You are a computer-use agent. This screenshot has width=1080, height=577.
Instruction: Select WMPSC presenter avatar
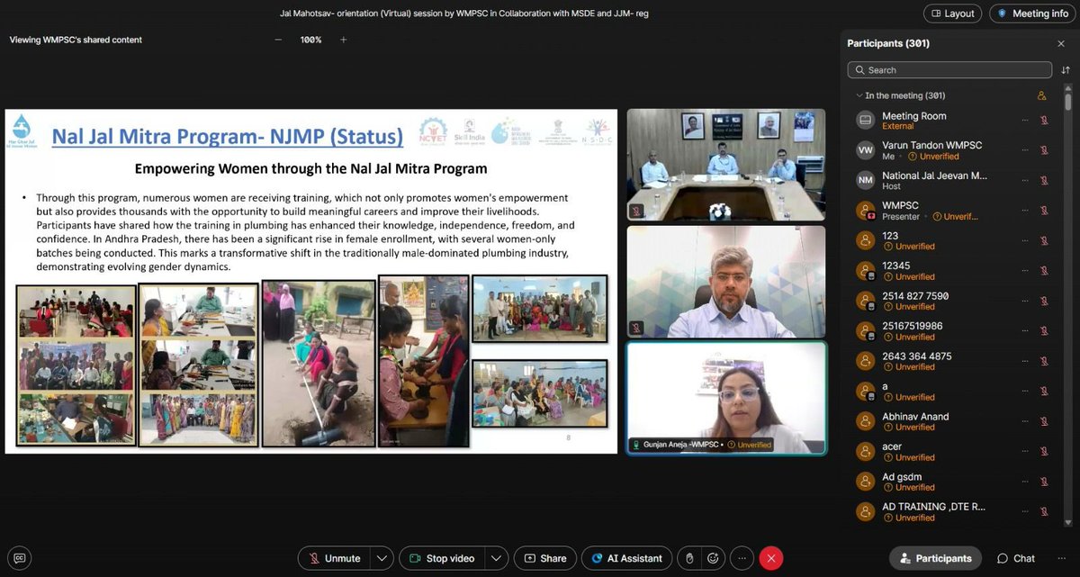pyautogui.click(x=865, y=211)
